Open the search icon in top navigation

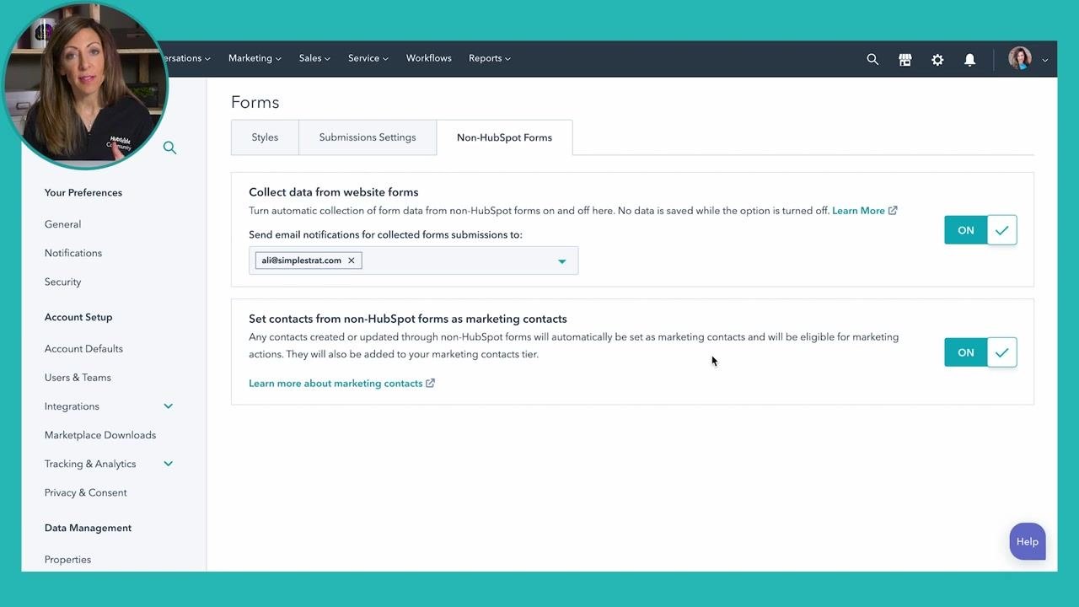pyautogui.click(x=872, y=60)
